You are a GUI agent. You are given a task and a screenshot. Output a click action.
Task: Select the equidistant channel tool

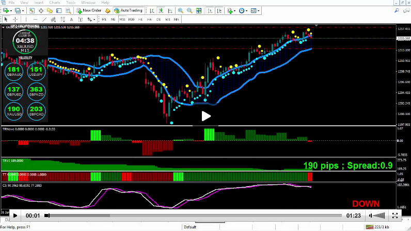click(53, 20)
